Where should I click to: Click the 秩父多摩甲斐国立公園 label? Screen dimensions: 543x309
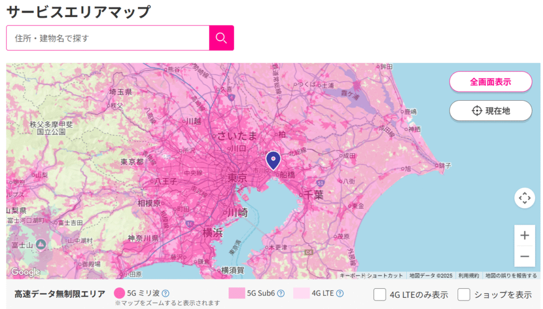coord(51,128)
